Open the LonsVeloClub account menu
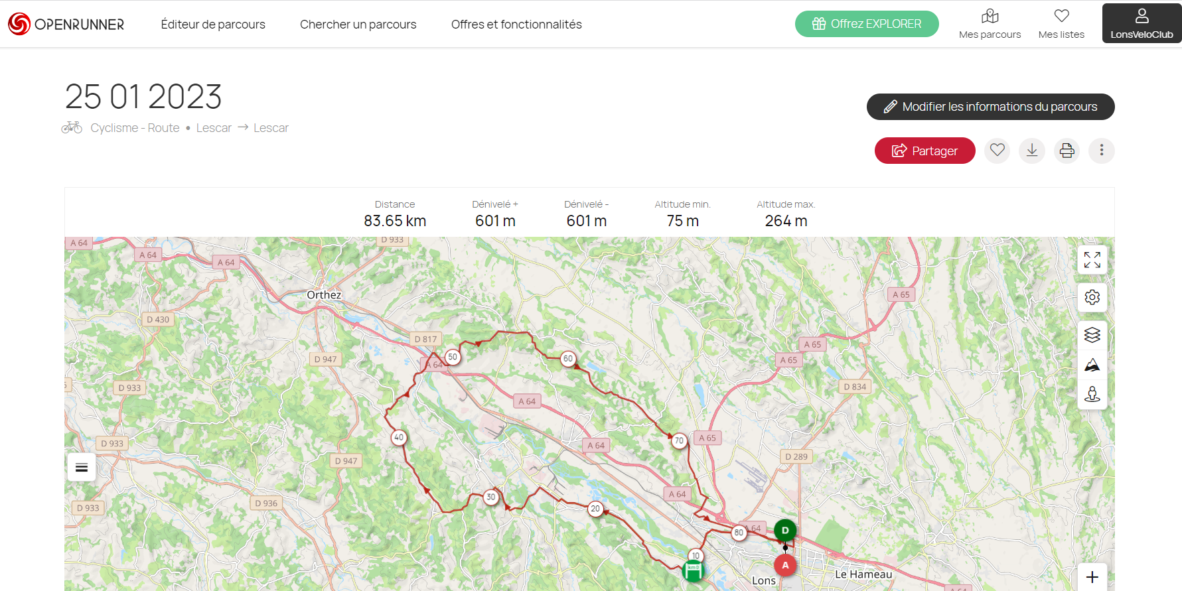 coord(1142,24)
